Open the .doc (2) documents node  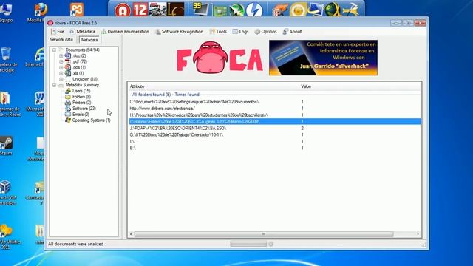[79, 56]
